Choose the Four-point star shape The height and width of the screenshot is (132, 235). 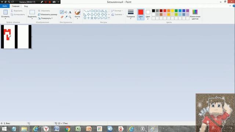(x=88, y=18)
